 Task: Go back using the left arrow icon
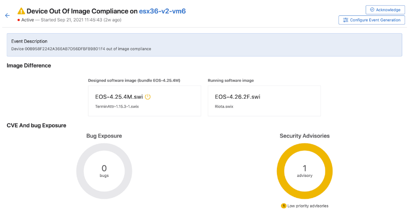(7, 16)
